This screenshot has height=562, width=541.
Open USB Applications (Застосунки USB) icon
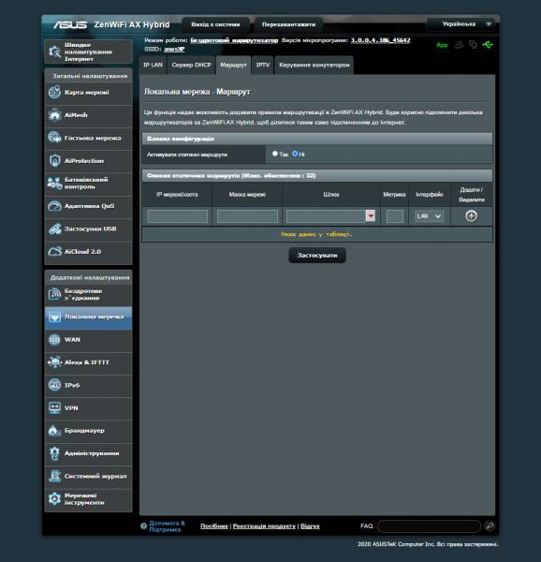pyautogui.click(x=55, y=229)
